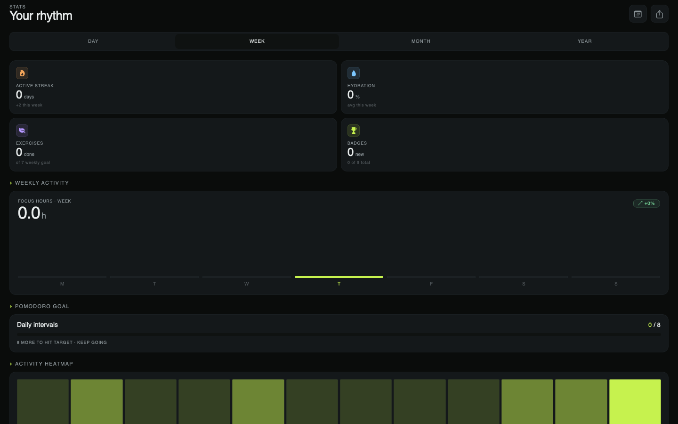Click '0 of 9 total' text
The height and width of the screenshot is (424, 678).
click(x=359, y=163)
